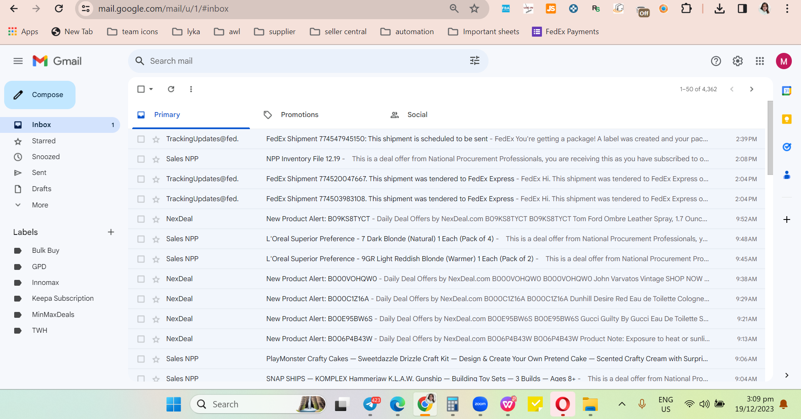
Task: Click the Chrome address bar URL
Action: pyautogui.click(x=163, y=9)
